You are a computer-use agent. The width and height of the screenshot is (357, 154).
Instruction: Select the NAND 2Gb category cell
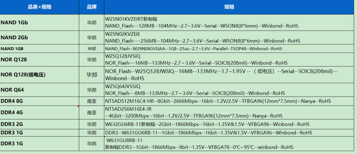click(x=40, y=38)
